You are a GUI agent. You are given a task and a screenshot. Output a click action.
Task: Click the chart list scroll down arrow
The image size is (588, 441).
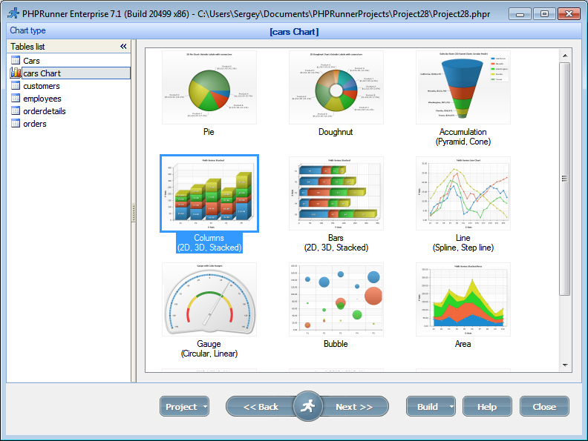coord(565,365)
